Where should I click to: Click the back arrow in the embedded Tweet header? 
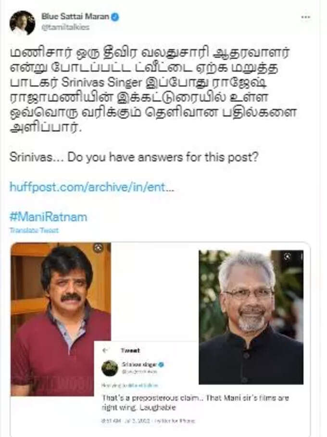tap(105, 350)
